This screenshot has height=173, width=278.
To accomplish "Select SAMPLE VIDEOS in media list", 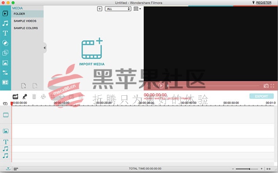I will coord(25,21).
